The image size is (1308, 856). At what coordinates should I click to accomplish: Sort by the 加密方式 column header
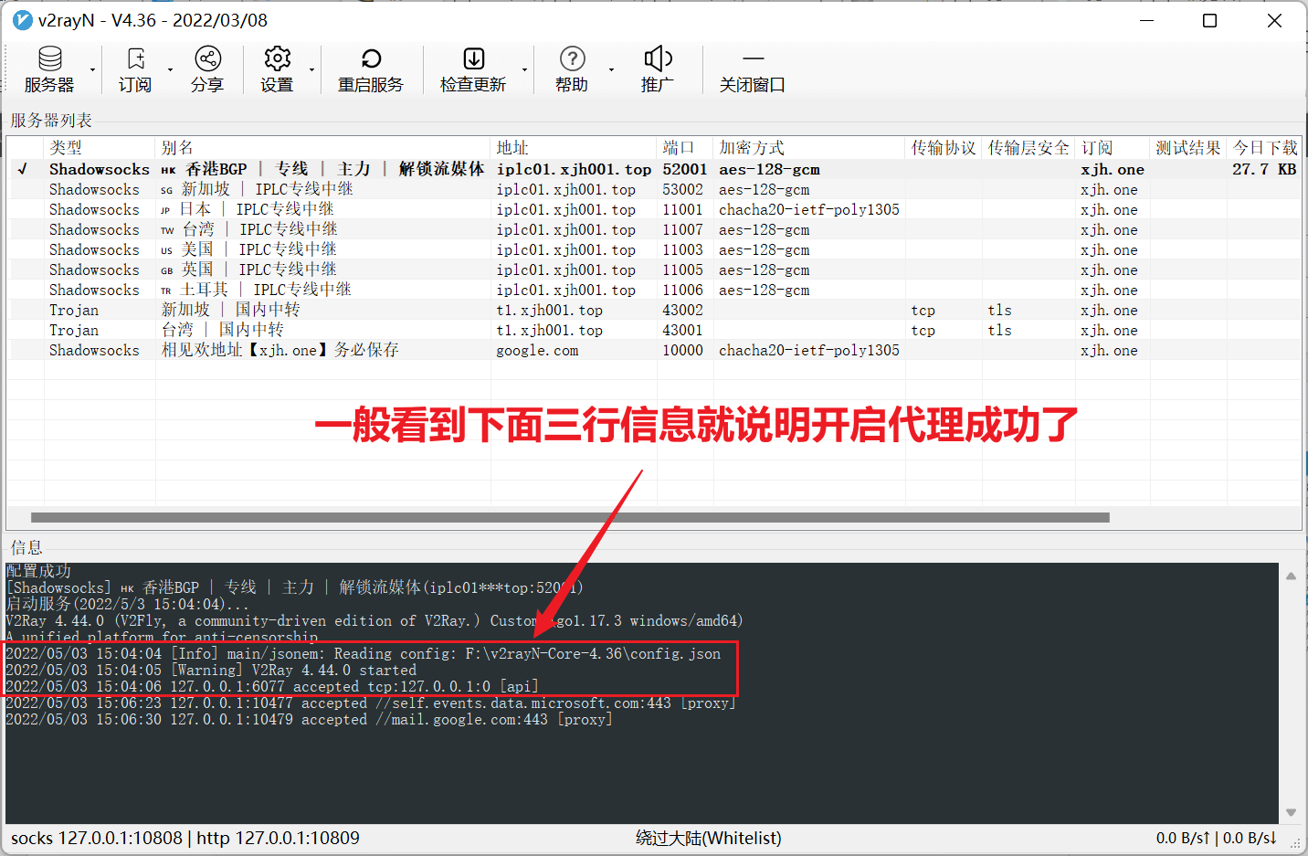pos(809,148)
